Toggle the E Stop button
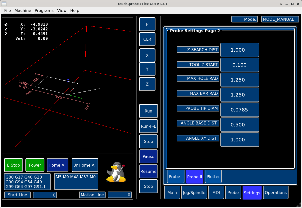This screenshot has width=302, height=208. pos(13,165)
